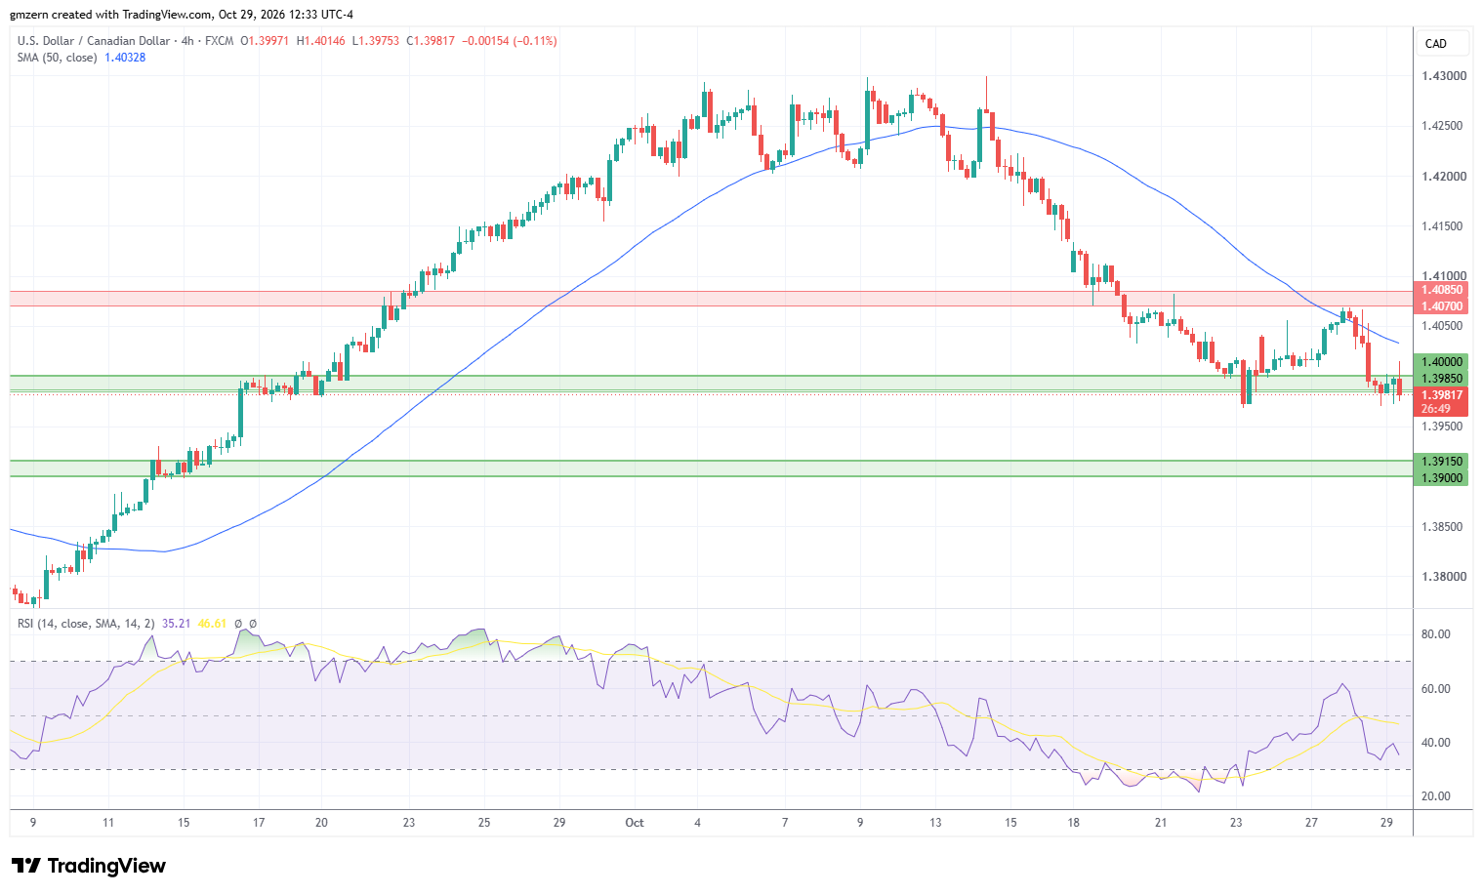Click the CAD currency label on the price axis
1483x895 pixels.
pyautogui.click(x=1436, y=44)
